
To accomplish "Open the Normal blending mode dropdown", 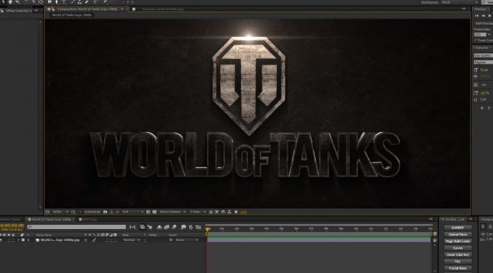I will (x=131, y=240).
